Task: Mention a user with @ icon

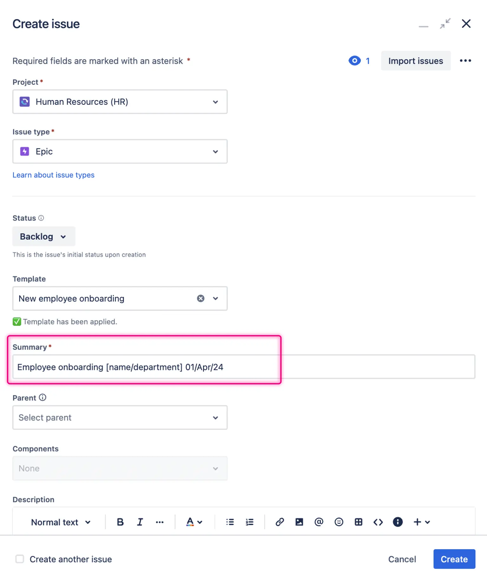Action: [x=319, y=522]
